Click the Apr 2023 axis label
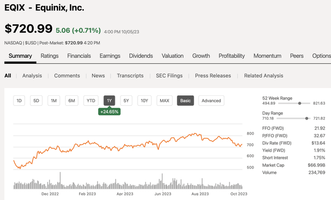 (x=125, y=194)
